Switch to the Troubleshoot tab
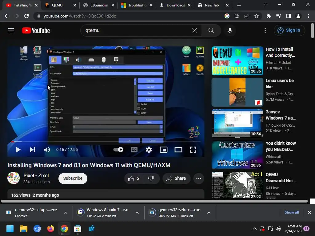The height and width of the screenshot is (236, 315). (x=137, y=5)
